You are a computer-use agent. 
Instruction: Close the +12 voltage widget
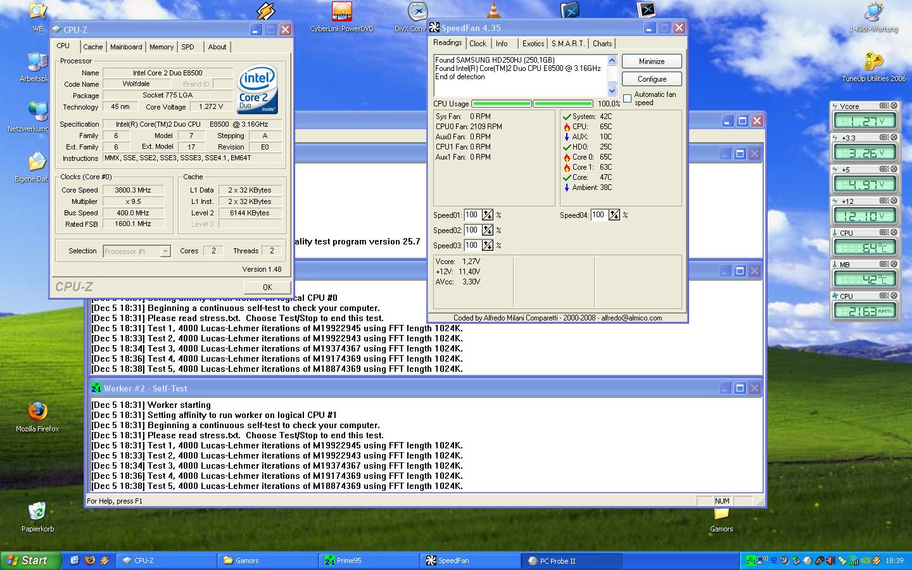coord(894,201)
